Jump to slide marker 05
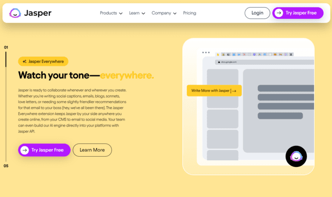The width and height of the screenshot is (332, 197). pos(6,166)
